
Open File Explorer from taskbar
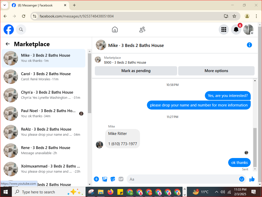(x=100, y=192)
